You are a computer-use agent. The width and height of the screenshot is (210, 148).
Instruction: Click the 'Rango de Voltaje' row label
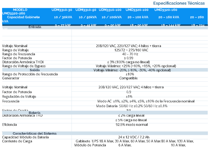click(x=15, y=50)
